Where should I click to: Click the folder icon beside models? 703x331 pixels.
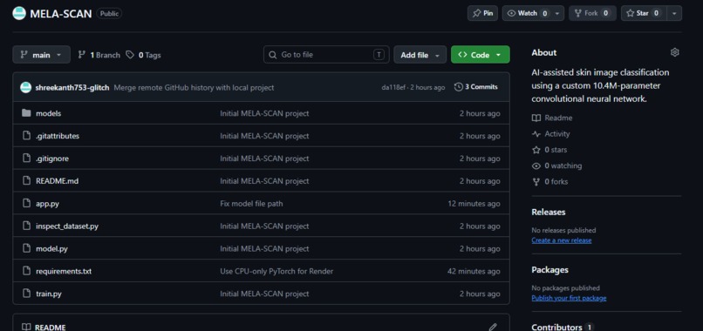click(x=26, y=113)
